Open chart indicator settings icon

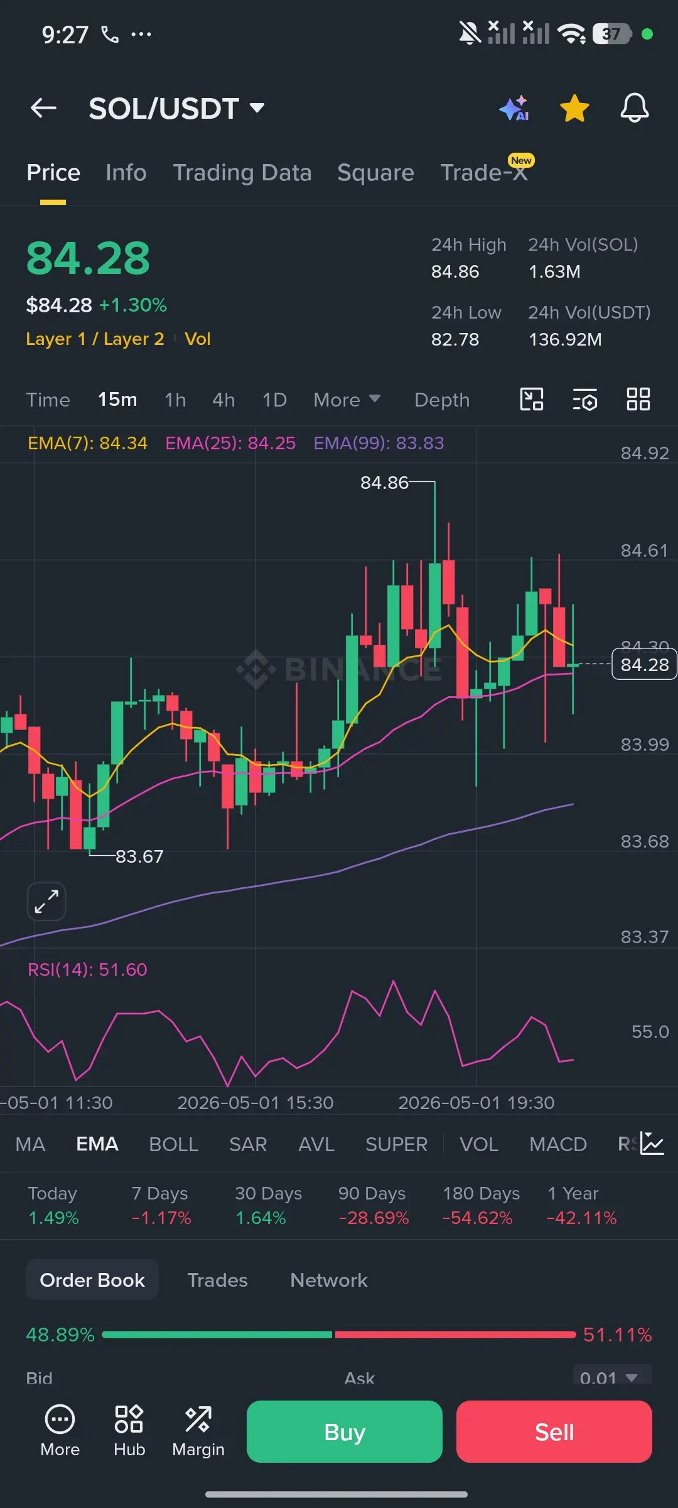(x=584, y=399)
